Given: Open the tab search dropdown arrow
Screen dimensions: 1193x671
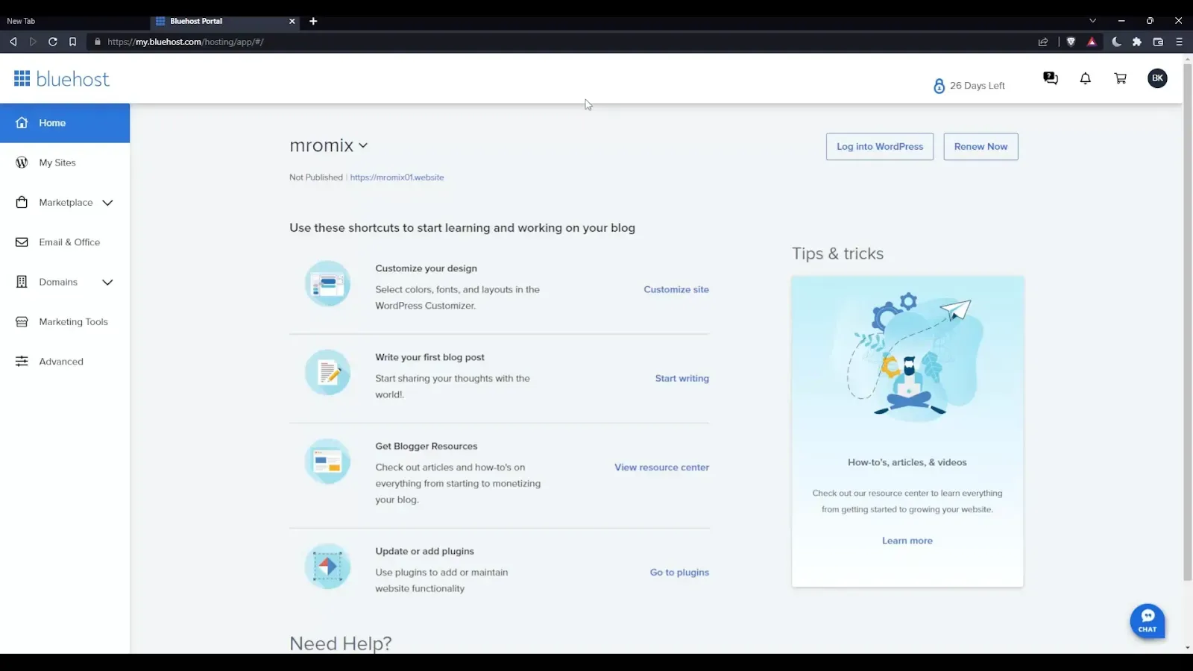Looking at the screenshot, I should tap(1092, 21).
